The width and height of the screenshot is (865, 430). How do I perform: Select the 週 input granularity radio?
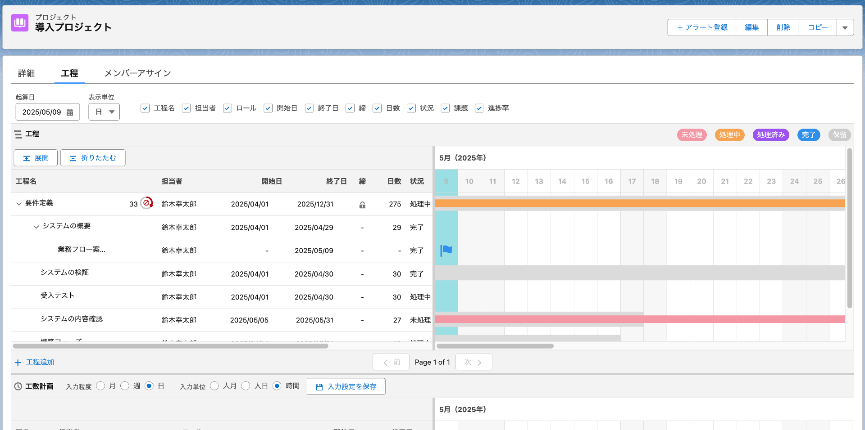(125, 386)
